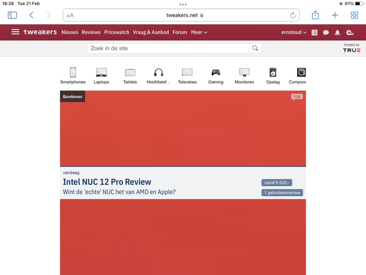Open the Forum section
The height and width of the screenshot is (275, 366).
point(180,32)
